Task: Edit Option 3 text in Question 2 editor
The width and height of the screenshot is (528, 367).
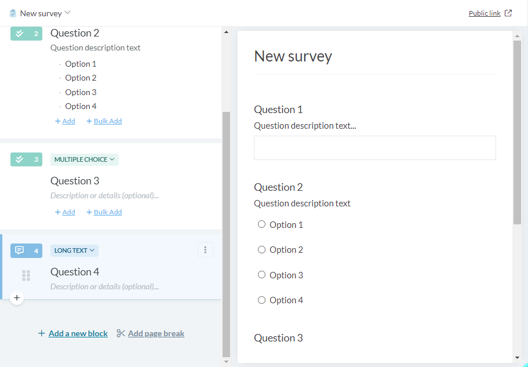Action: coord(81,92)
